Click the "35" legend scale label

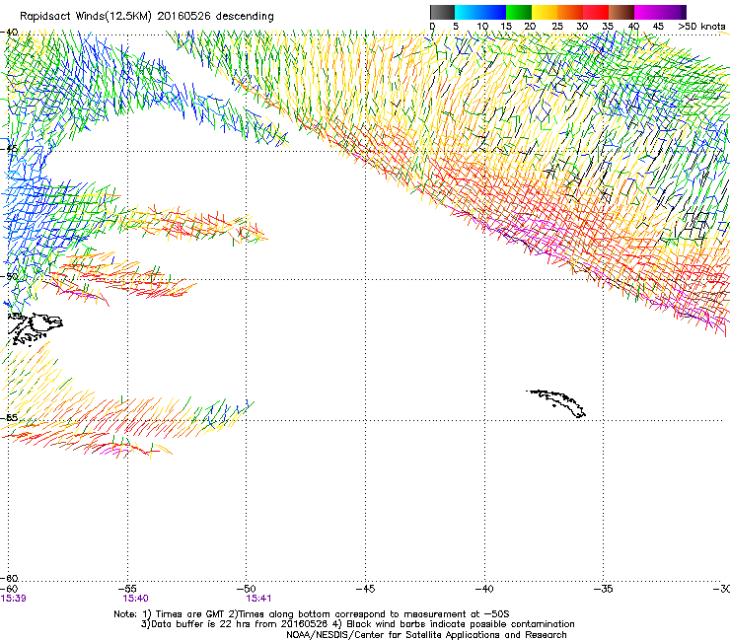pyautogui.click(x=608, y=27)
